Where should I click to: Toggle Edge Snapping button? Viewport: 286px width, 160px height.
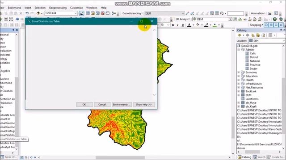(x=281, y=25)
